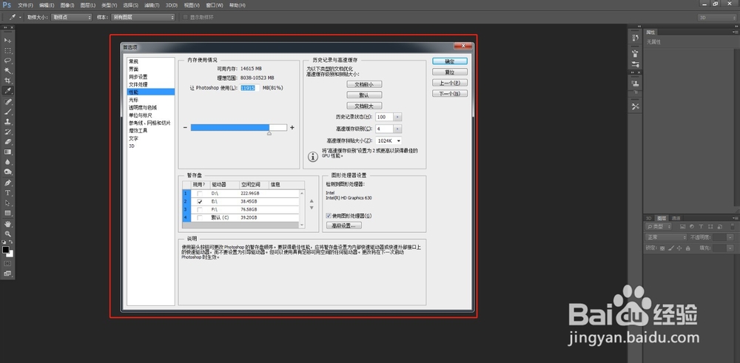The width and height of the screenshot is (740, 363).
Task: Open 高级设置... for graphics processor
Action: coord(344,225)
